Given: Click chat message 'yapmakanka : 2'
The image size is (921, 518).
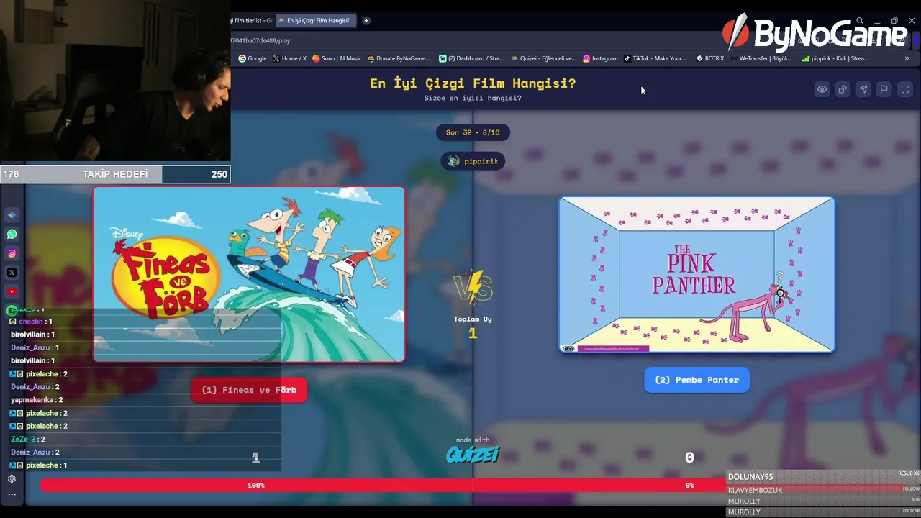Looking at the screenshot, I should click(x=37, y=400).
